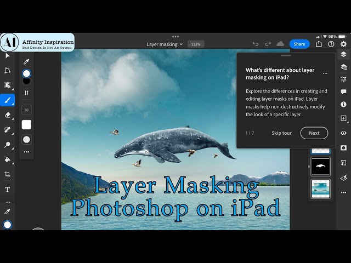Toggle layer visibility eye icon

click(x=343, y=133)
